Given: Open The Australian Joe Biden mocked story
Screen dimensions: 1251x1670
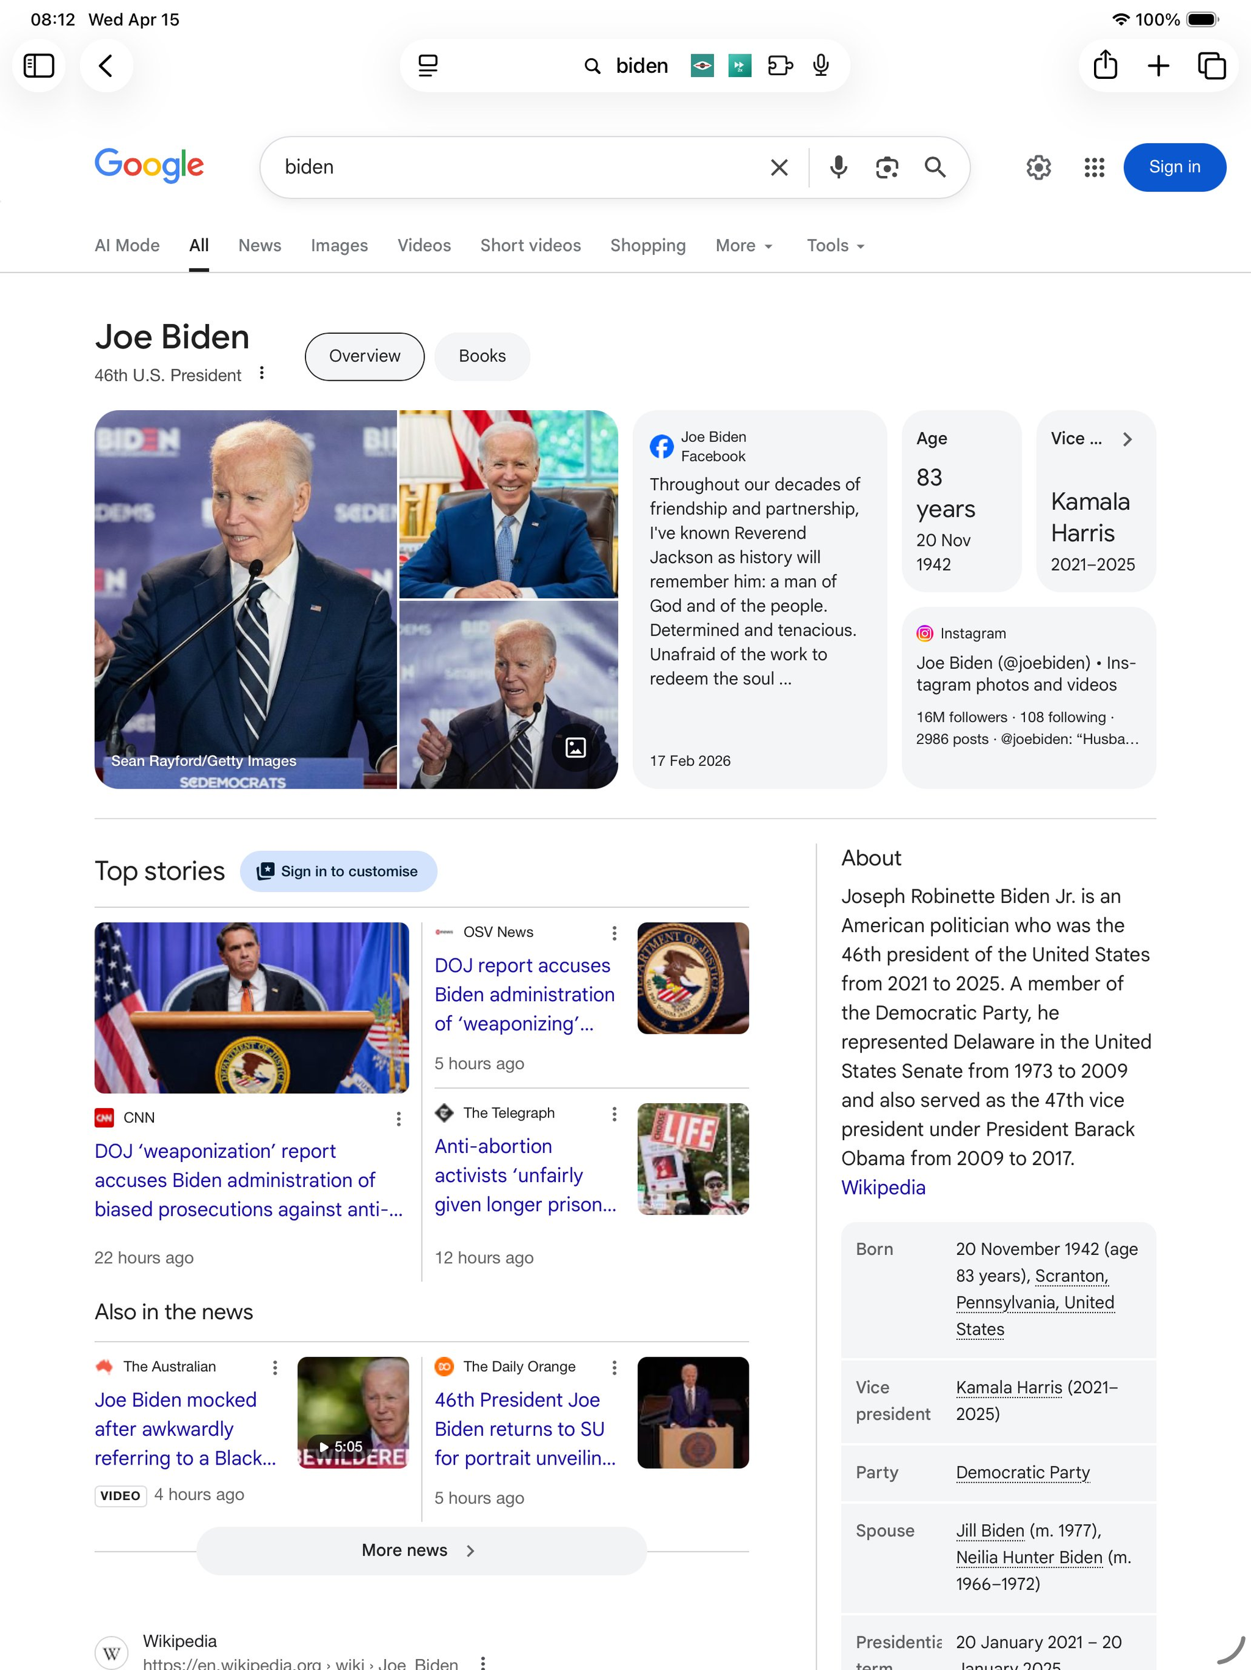Looking at the screenshot, I should click(185, 1429).
